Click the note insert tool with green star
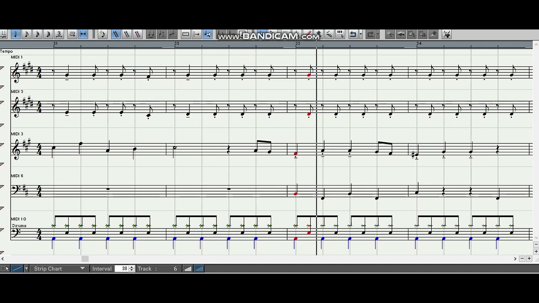Image resolution: width=539 pixels, height=303 pixels. [102, 34]
